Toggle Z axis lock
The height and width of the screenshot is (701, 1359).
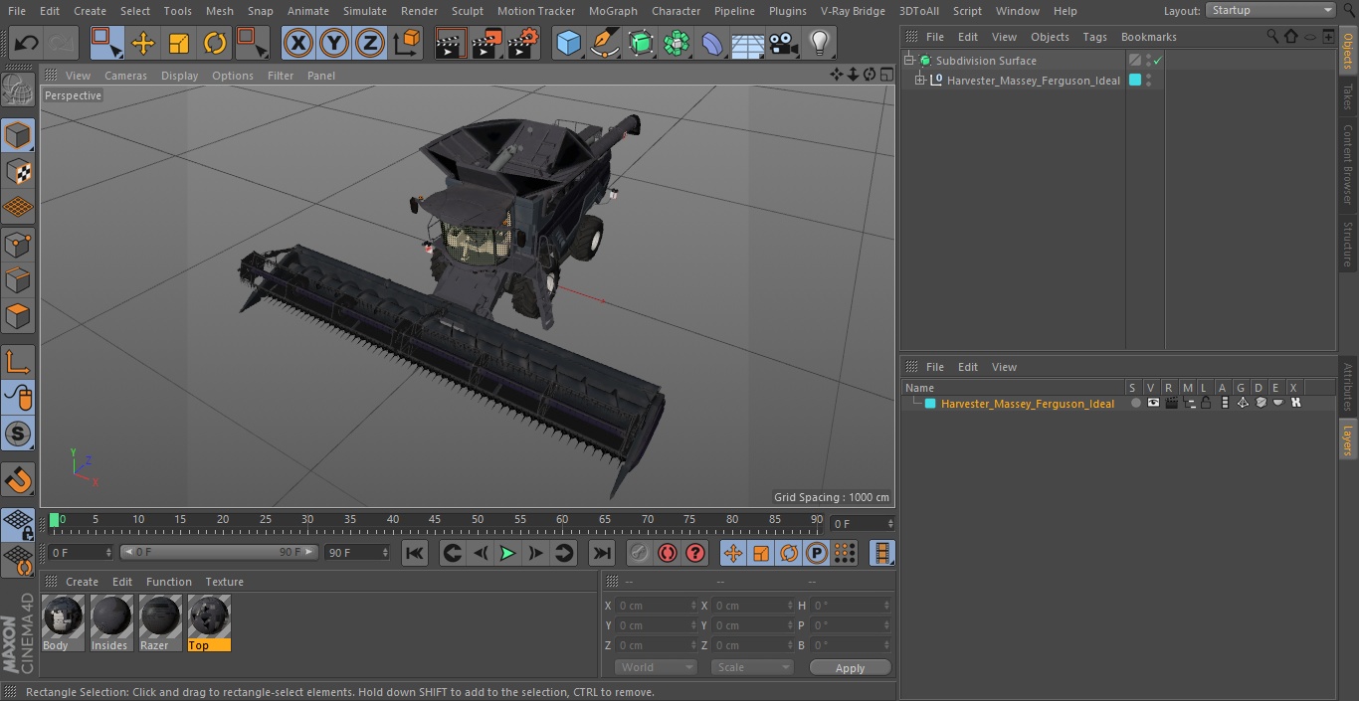(369, 43)
